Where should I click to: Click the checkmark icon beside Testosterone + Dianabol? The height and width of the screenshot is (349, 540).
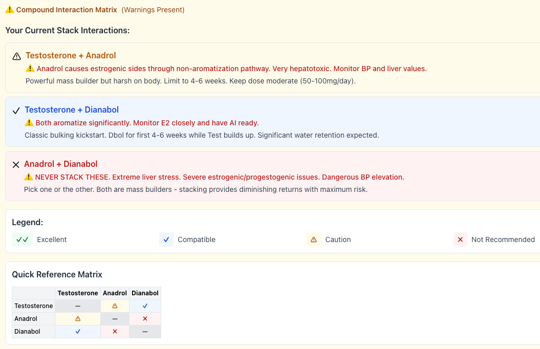[x=15, y=110]
